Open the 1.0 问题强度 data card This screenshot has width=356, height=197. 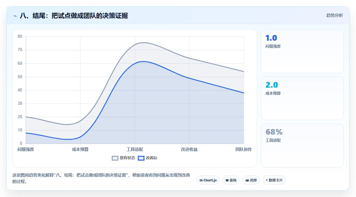pos(302,51)
